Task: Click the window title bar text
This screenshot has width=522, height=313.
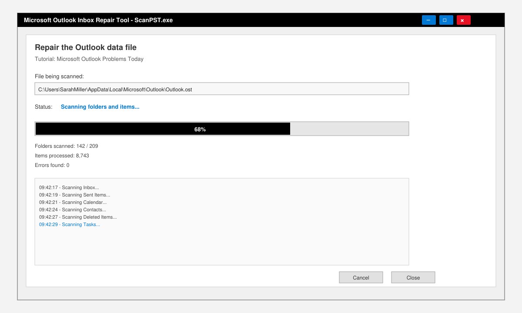Action: pos(98,20)
